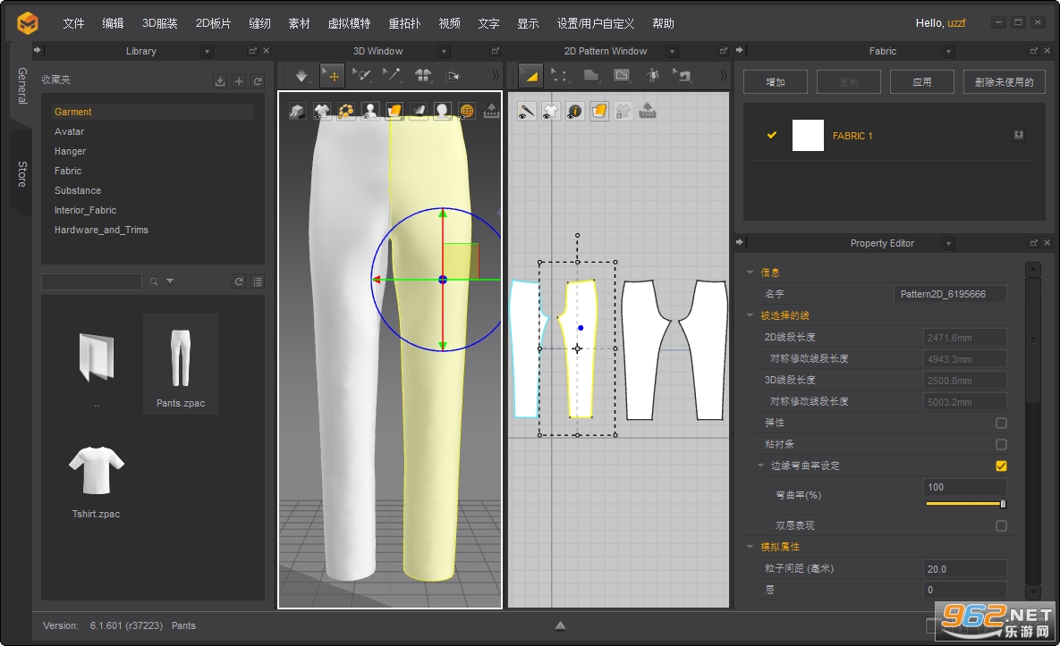1060x646 pixels.
Task: Enable the 弹性 checkbox
Action: pyautogui.click(x=1001, y=424)
